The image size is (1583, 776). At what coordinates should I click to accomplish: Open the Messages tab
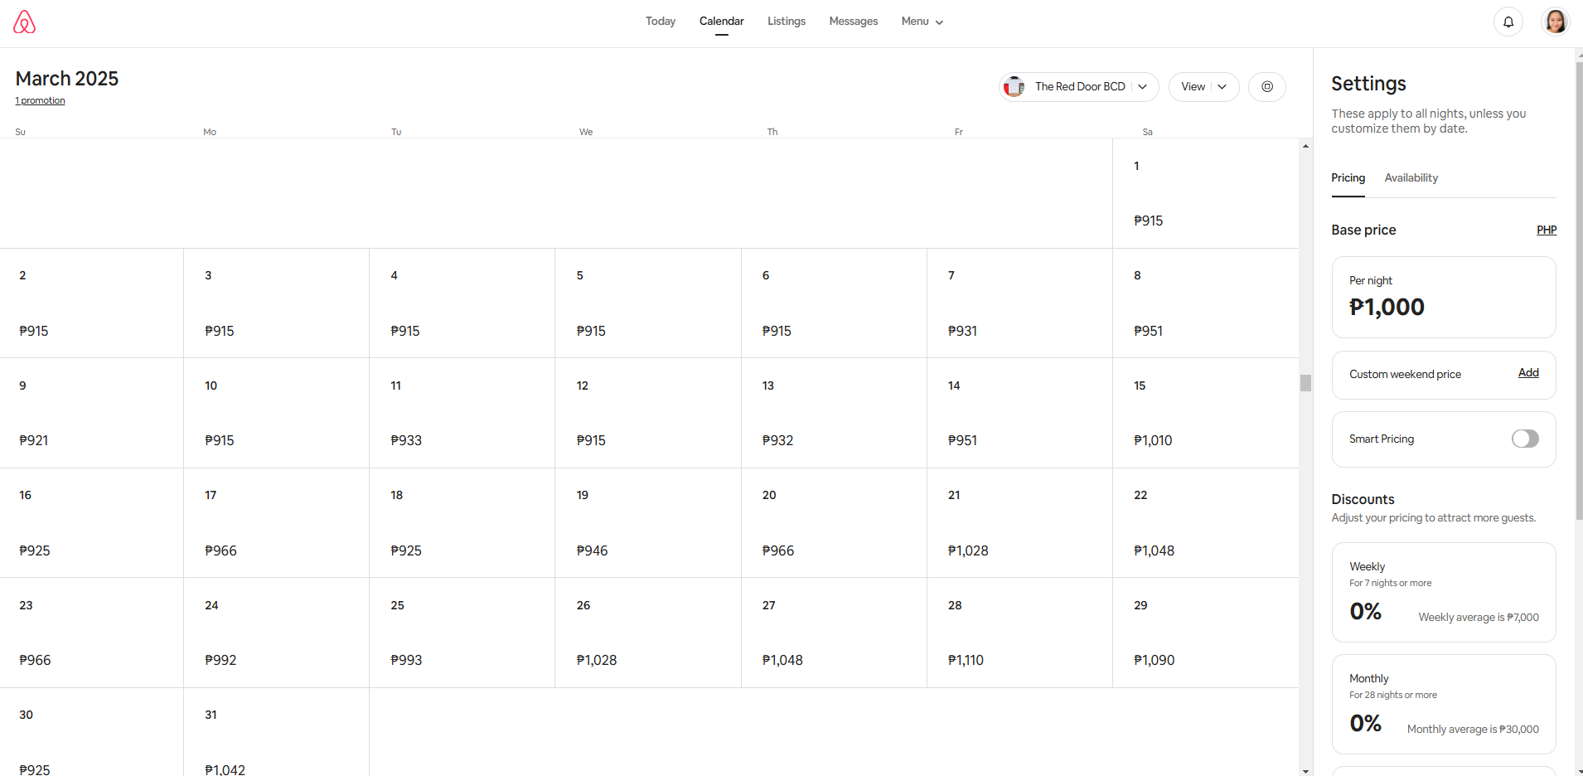pos(854,22)
